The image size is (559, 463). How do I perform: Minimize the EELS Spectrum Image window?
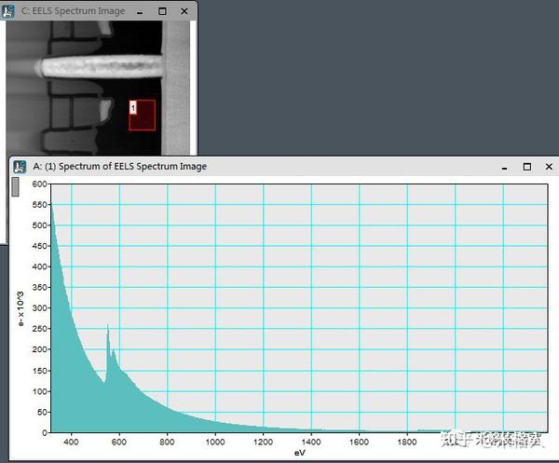tap(140, 12)
